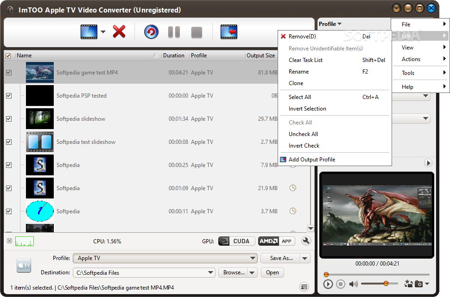Click the log list icon in status bar
This screenshot has width=450, height=297.
(304, 287)
